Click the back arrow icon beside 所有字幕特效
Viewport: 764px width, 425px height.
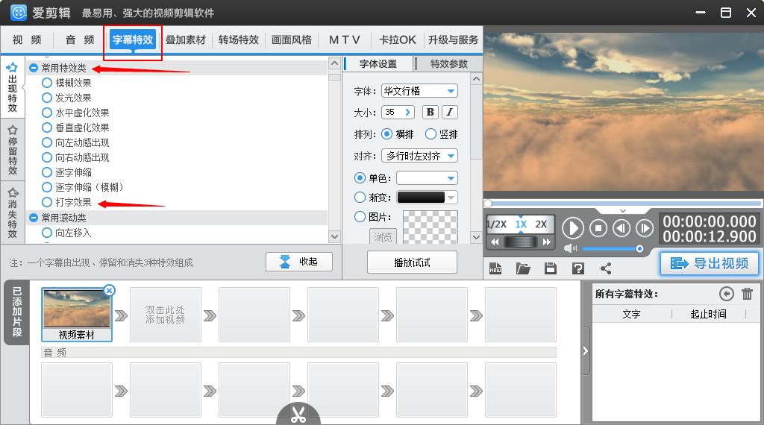[726, 294]
